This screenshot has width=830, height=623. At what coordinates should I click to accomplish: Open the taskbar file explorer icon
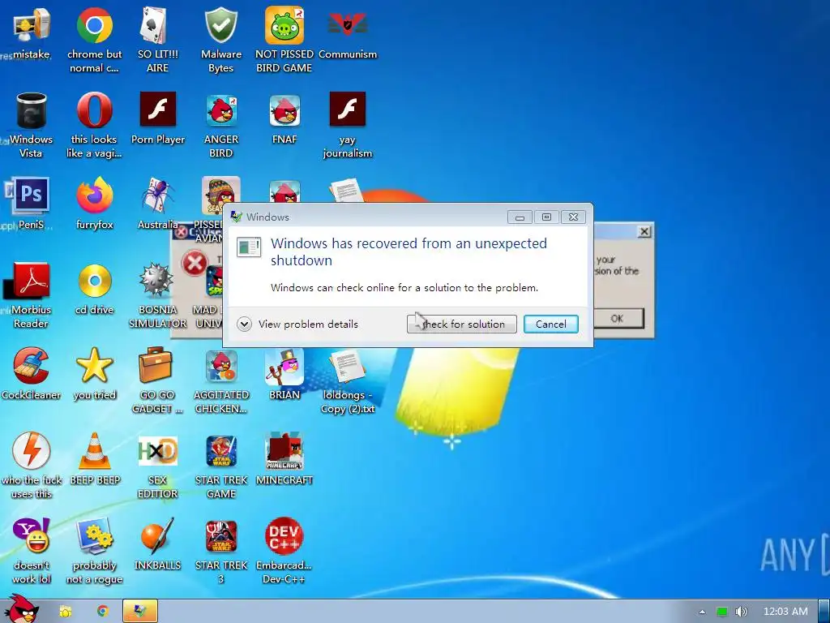(65, 612)
